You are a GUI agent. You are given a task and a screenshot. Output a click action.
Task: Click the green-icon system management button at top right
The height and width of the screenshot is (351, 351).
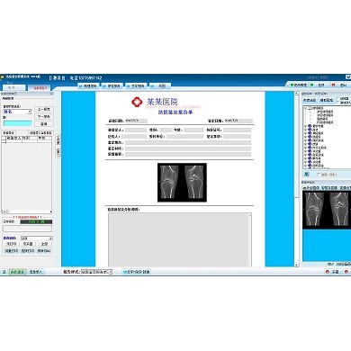pyautogui.click(x=298, y=85)
